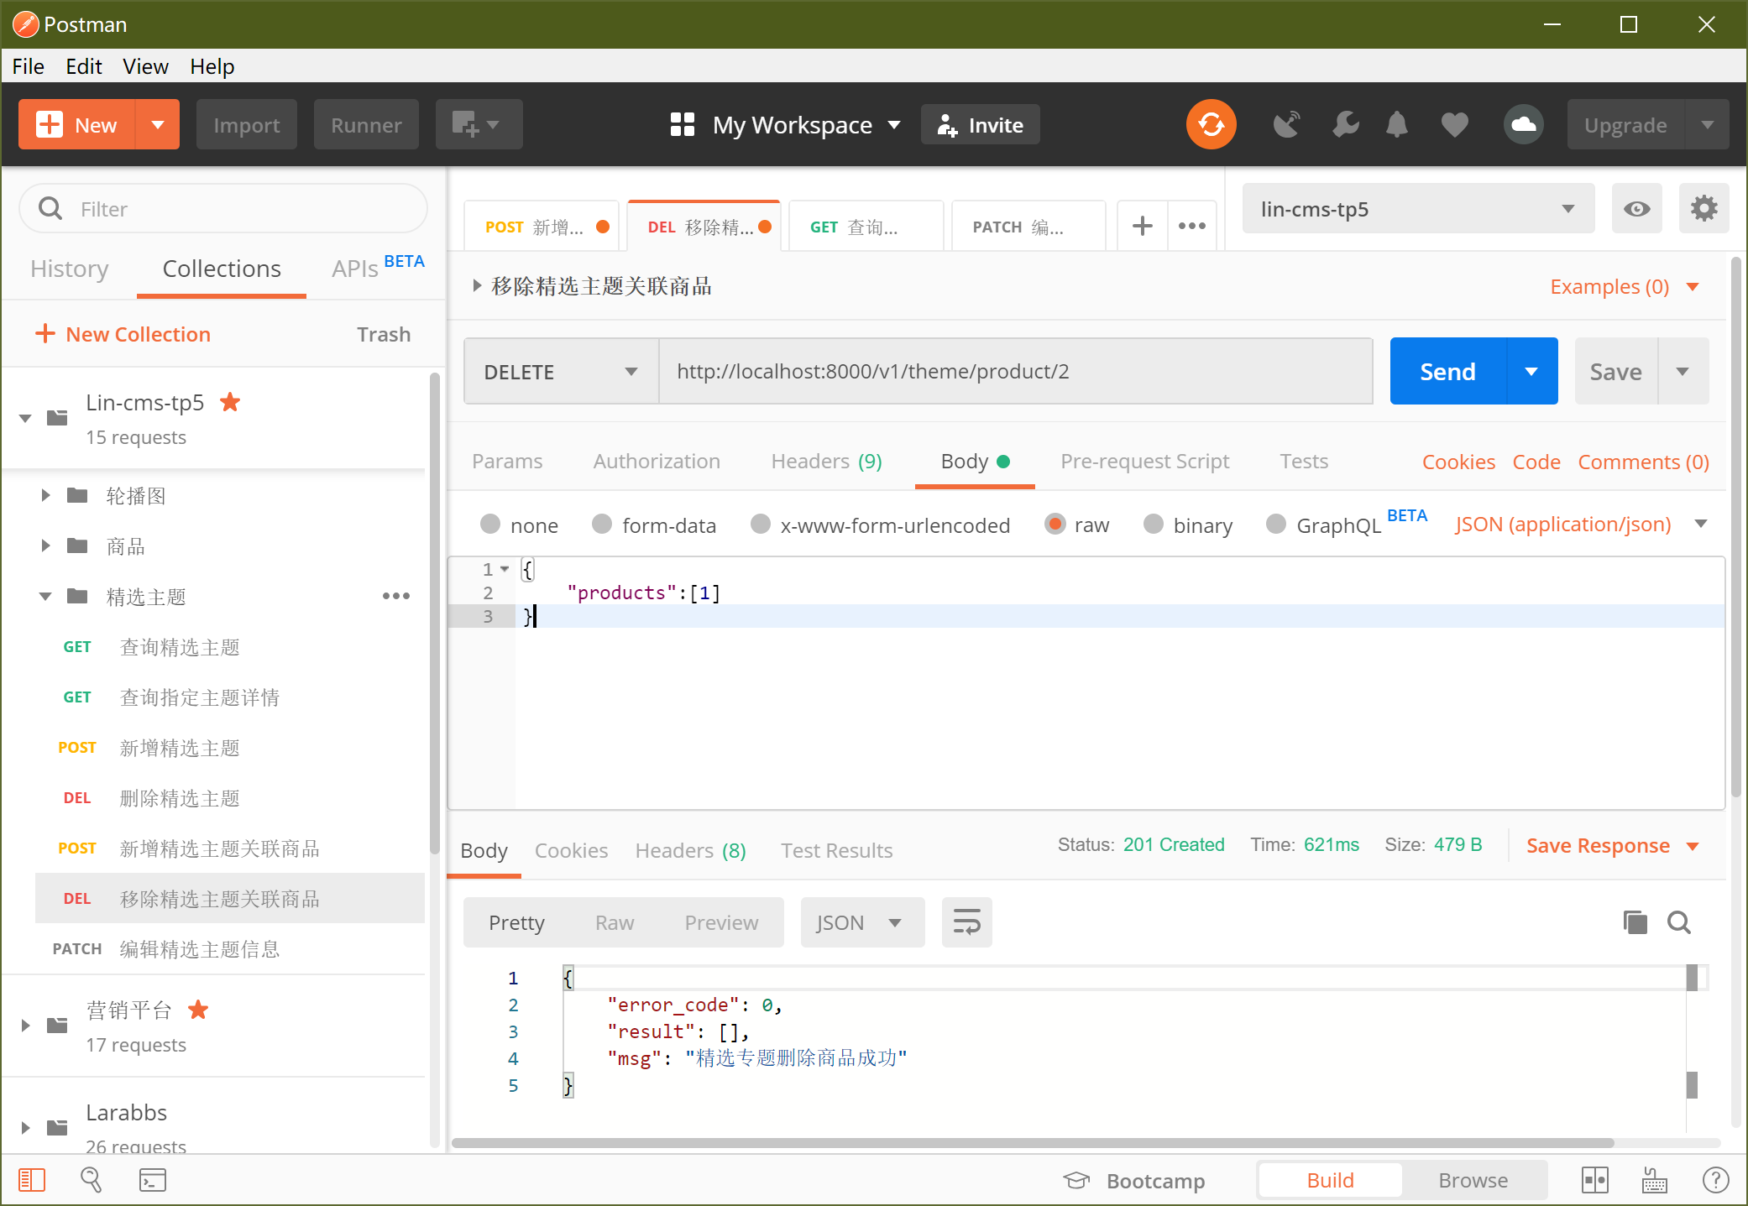Open Postman console icon in status bar
Image resolution: width=1748 pixels, height=1206 pixels.
(153, 1180)
